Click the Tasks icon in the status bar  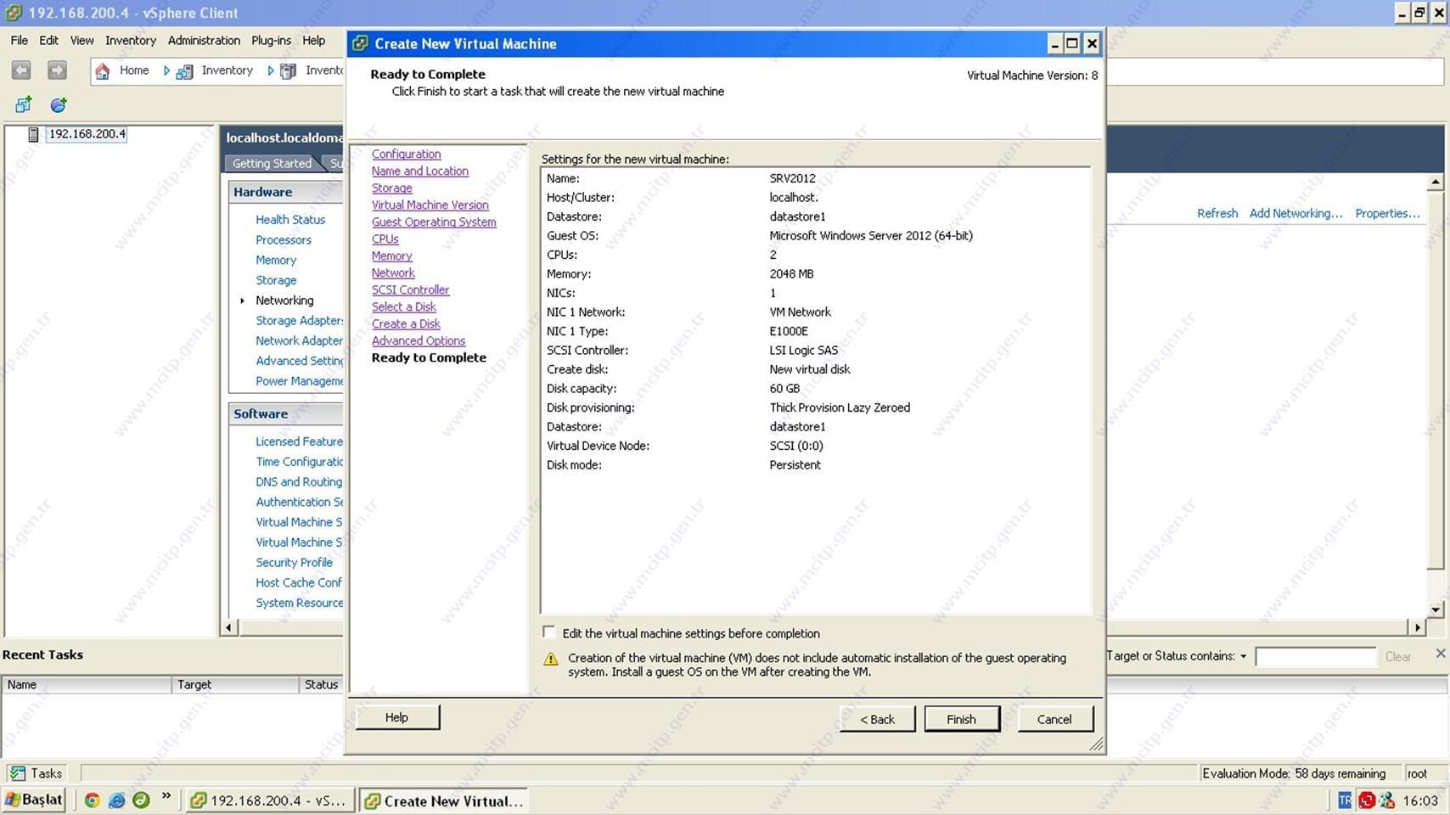17,773
